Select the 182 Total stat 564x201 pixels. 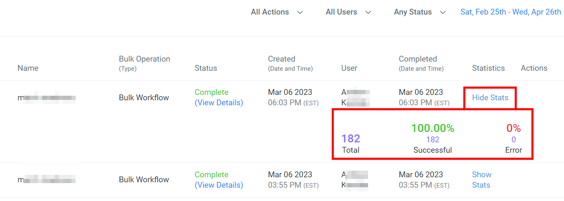(x=351, y=139)
